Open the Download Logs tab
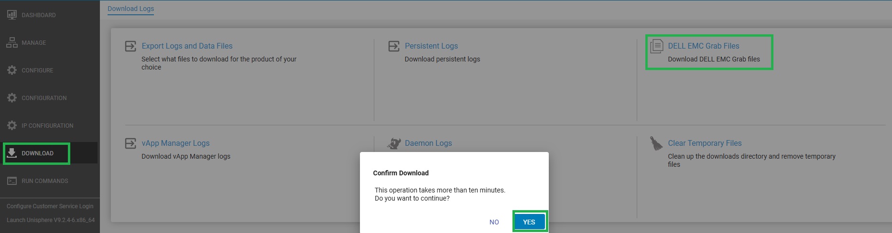Image resolution: width=892 pixels, height=233 pixels. click(131, 9)
